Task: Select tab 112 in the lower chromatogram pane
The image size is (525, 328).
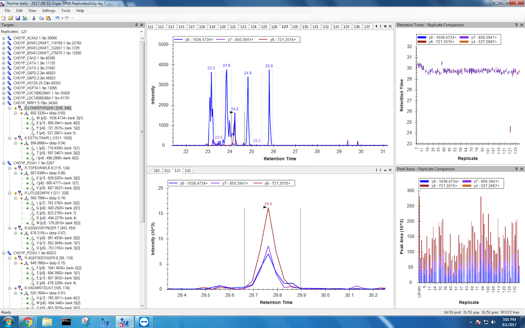Action: coord(167,170)
